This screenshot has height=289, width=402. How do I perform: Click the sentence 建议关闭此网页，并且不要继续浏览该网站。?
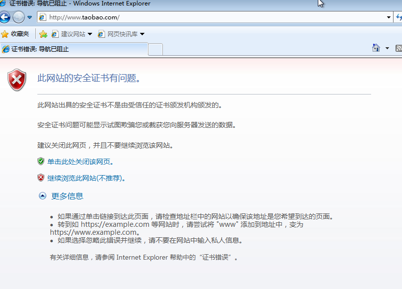(x=106, y=145)
